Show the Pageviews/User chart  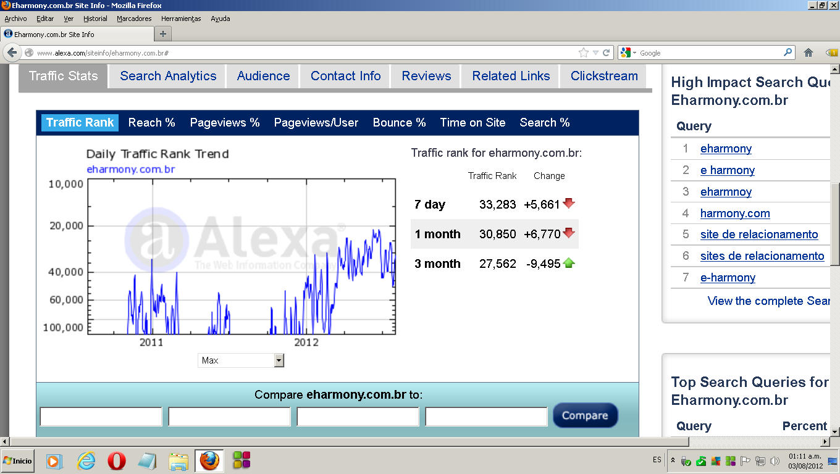click(316, 123)
